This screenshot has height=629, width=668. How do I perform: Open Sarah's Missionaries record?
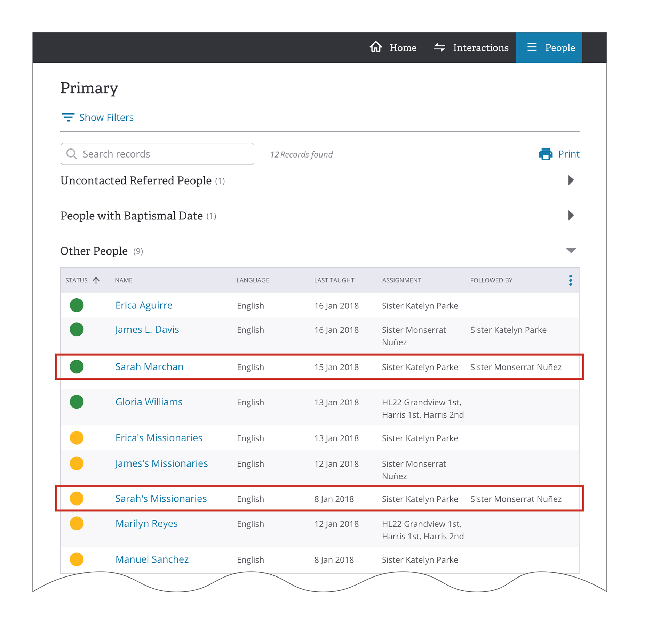point(161,499)
